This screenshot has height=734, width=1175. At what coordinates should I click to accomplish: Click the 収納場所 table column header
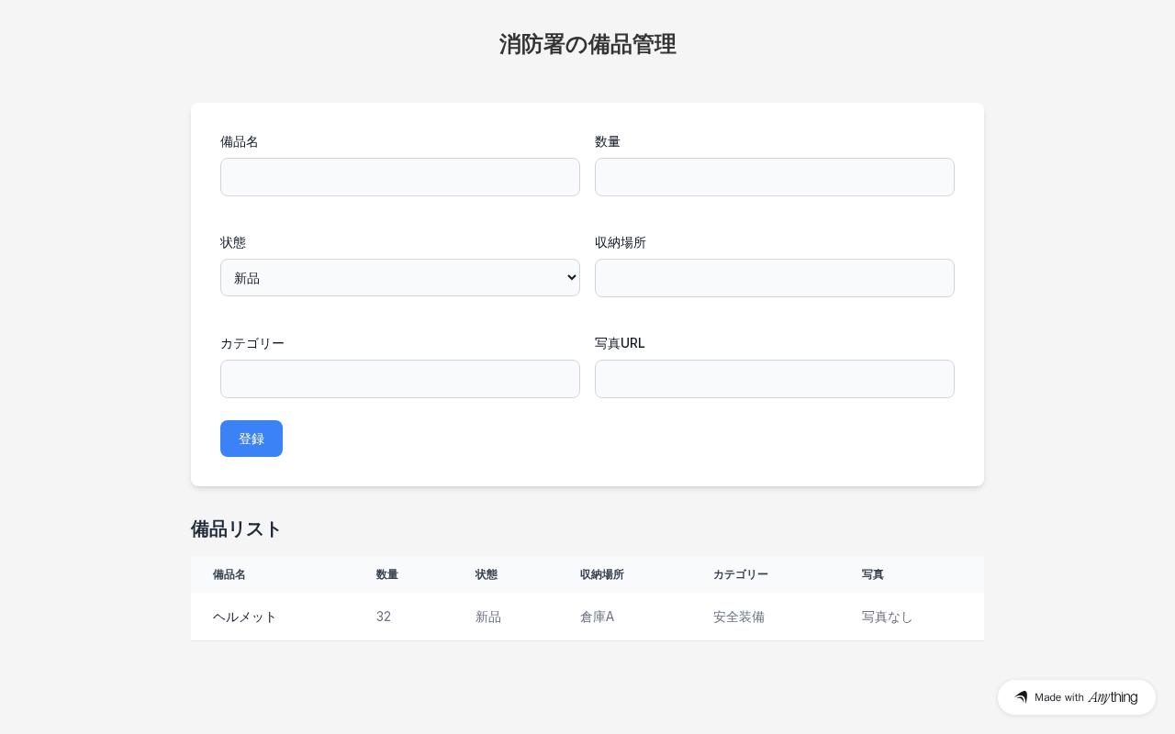point(602,574)
